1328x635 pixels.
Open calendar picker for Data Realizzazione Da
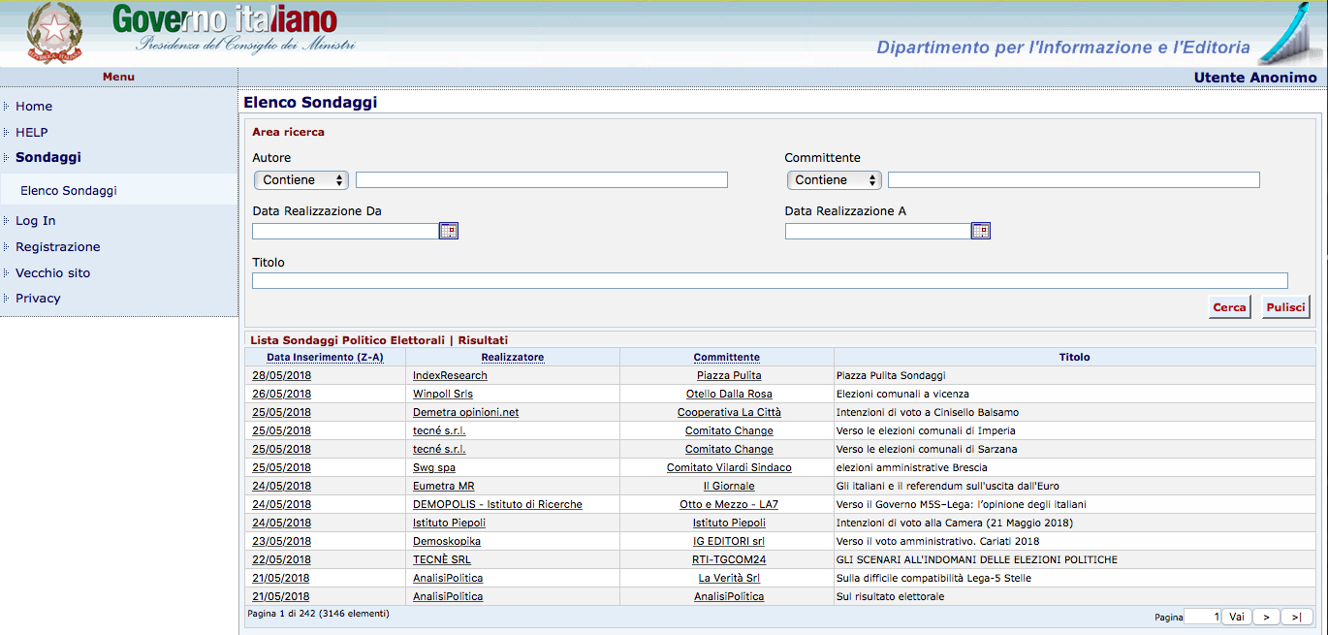tap(448, 231)
